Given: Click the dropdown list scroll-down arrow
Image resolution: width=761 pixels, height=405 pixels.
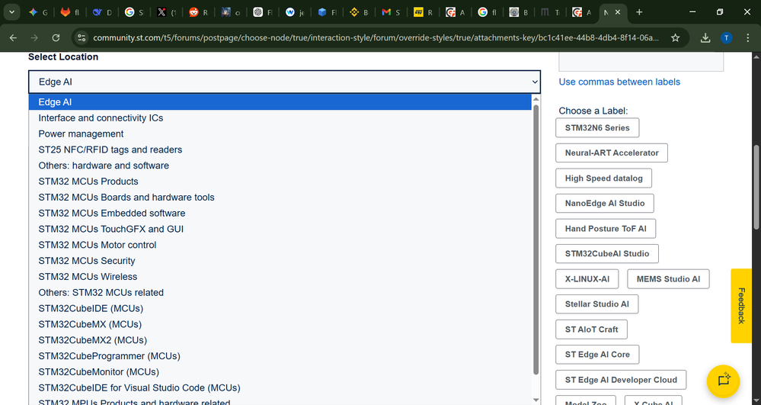Looking at the screenshot, I should click(536, 400).
